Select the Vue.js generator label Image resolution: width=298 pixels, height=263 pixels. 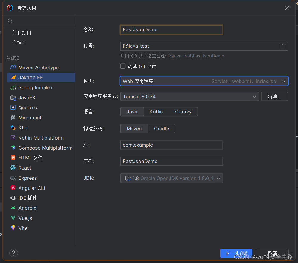coord(25,218)
